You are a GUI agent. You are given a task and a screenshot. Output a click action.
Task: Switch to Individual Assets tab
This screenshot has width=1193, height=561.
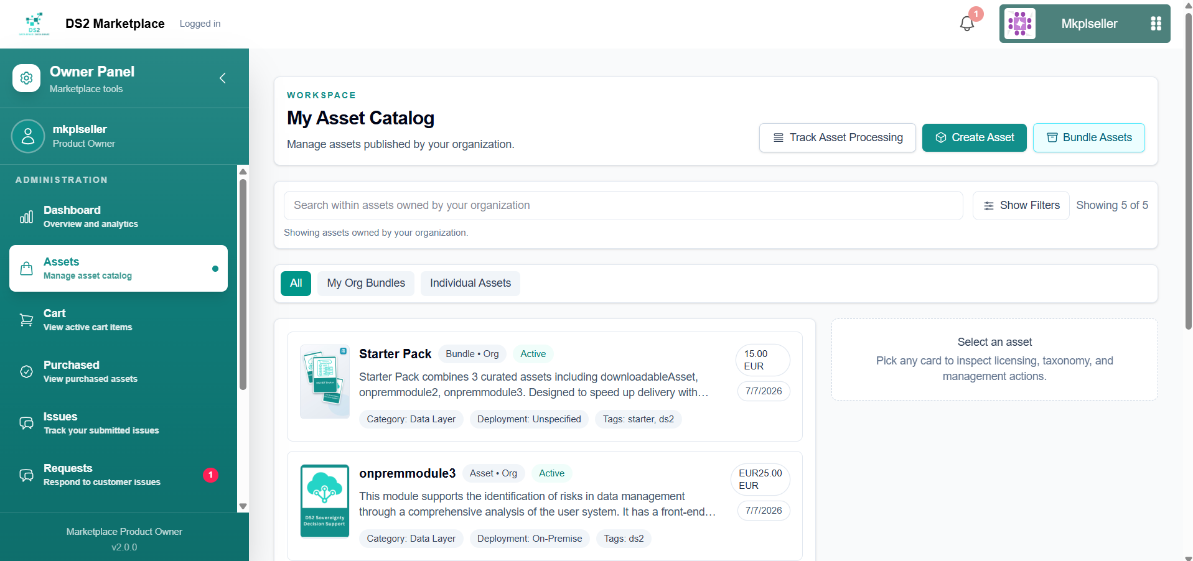point(470,284)
